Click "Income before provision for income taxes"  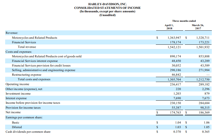click(x=33, y=103)
